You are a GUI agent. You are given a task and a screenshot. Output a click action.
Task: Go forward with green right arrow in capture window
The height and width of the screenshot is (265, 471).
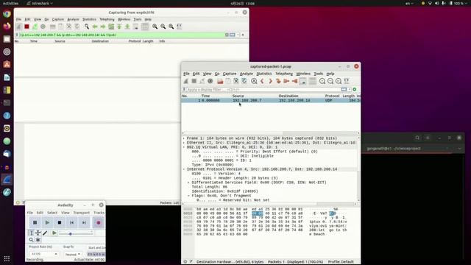(x=103, y=26)
